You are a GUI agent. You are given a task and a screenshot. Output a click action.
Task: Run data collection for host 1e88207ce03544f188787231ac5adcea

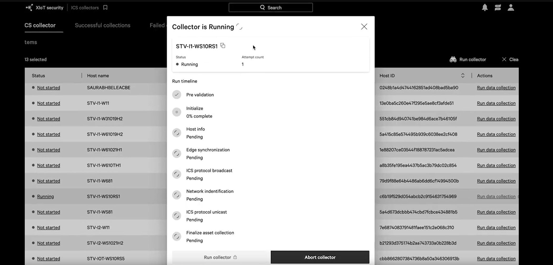click(x=496, y=150)
